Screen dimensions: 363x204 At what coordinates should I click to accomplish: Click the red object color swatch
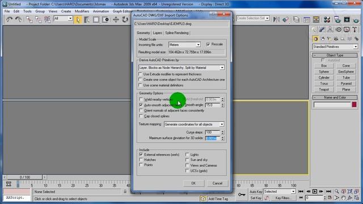coord(354,104)
